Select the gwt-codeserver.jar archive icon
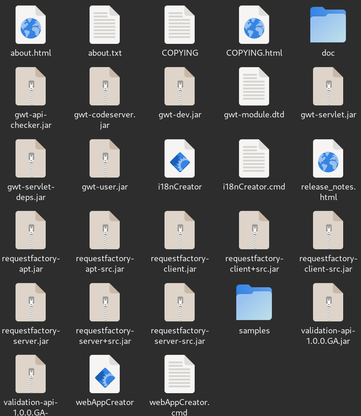Image resolution: width=361 pixels, height=416 pixels. pyautogui.click(x=105, y=86)
